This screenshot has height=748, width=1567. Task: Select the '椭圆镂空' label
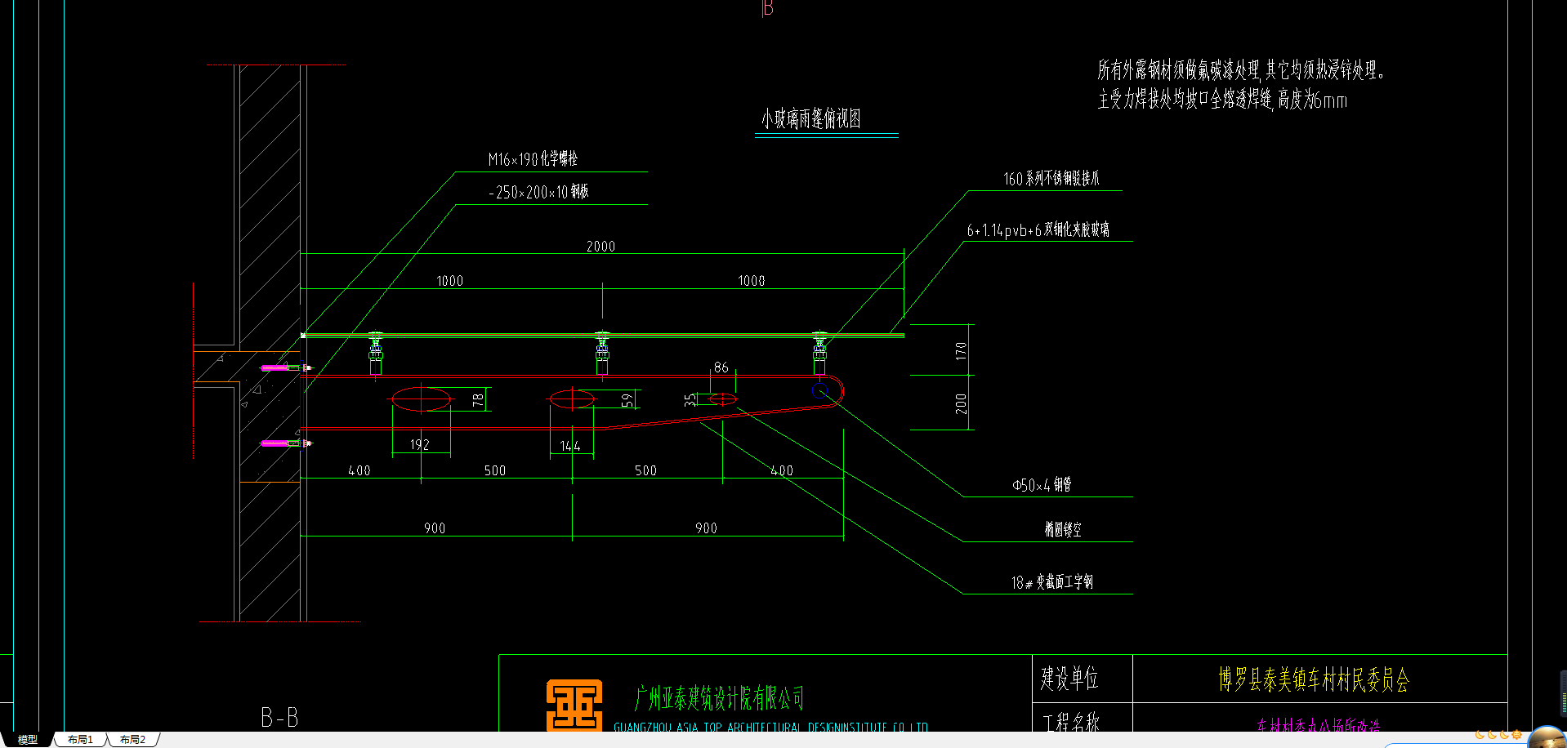click(x=1062, y=530)
